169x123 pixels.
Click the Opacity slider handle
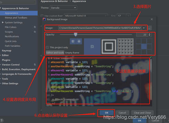click(x=76, y=35)
